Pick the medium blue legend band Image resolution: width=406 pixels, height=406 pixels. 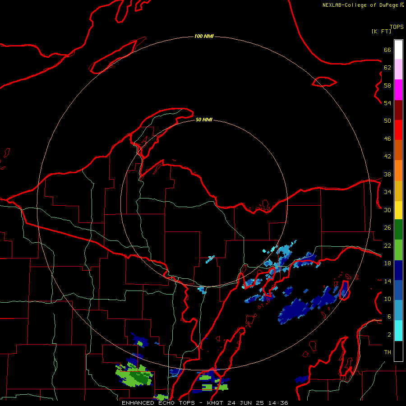[x=398, y=290]
